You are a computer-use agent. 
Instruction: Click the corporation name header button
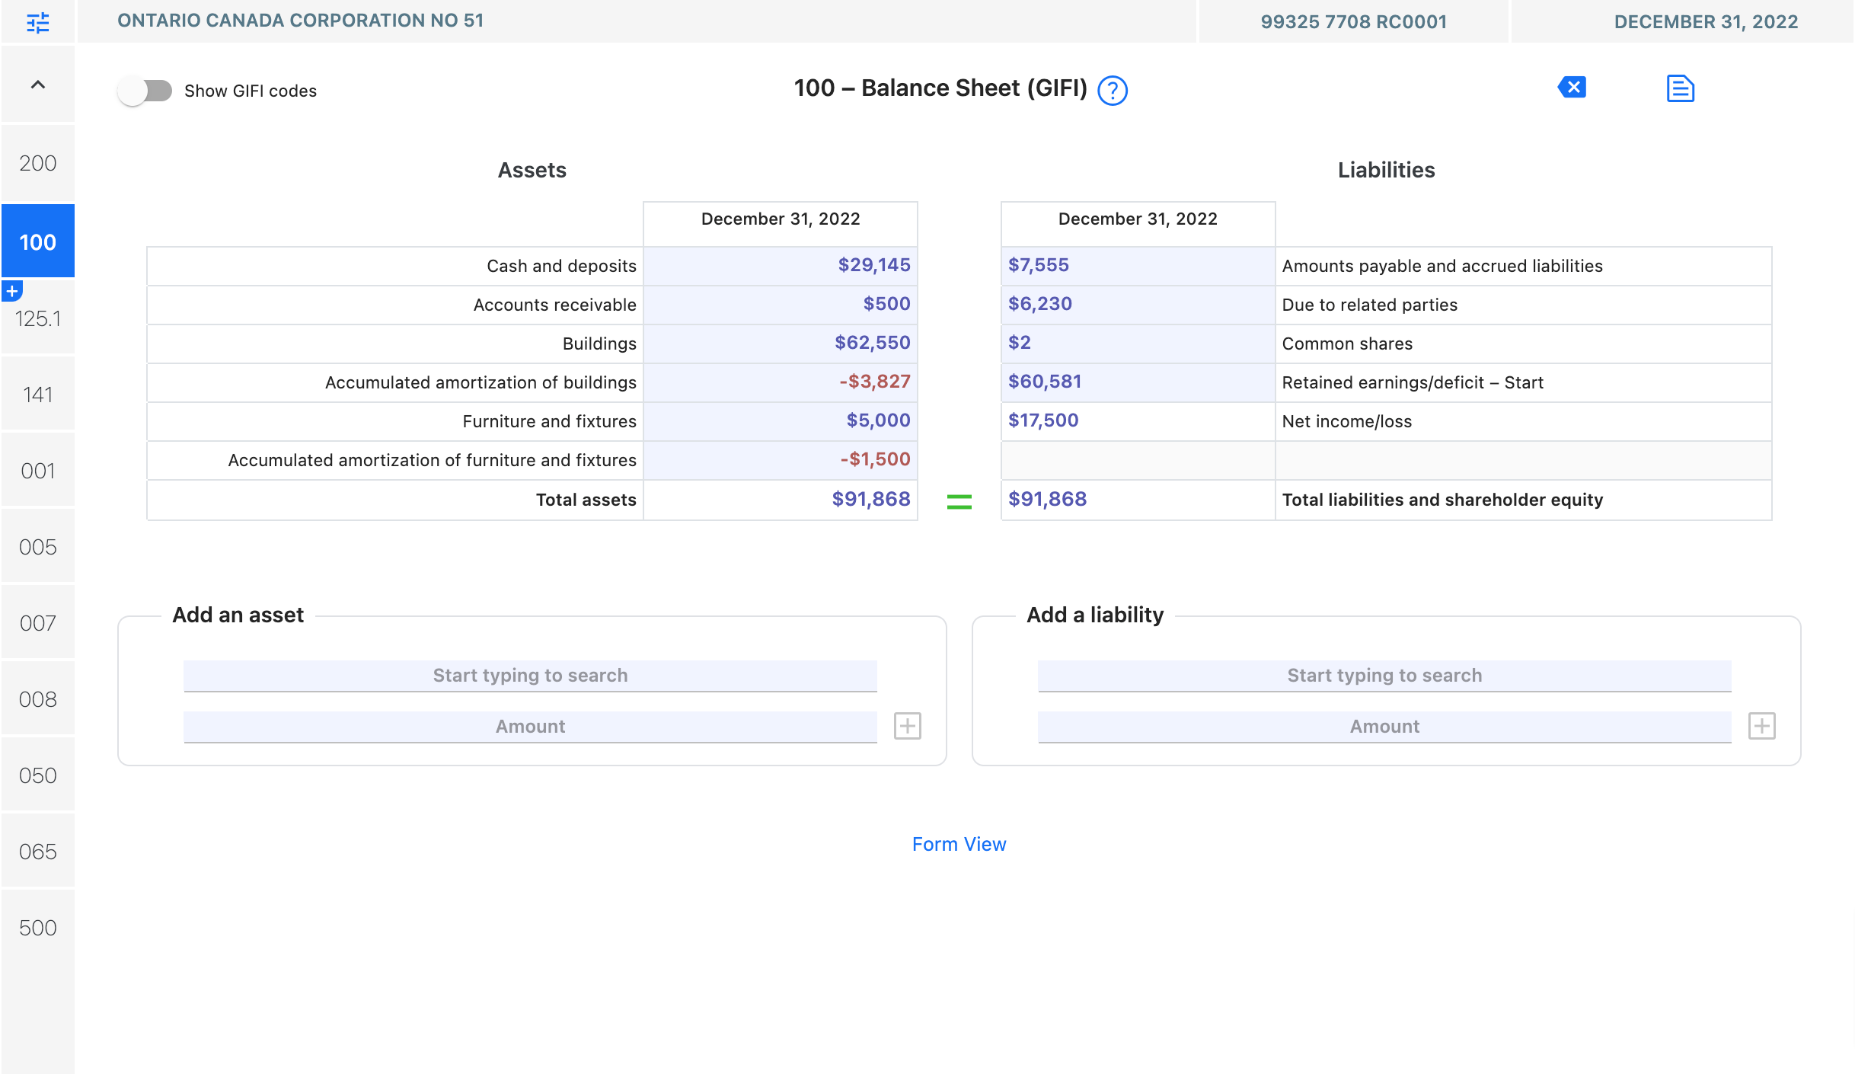[300, 21]
